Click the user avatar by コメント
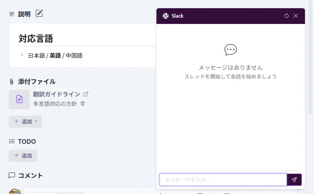This screenshot has height=194, width=314. click(15, 191)
